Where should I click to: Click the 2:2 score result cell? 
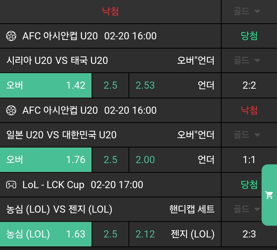click(249, 85)
